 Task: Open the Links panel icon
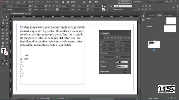pos(143,20)
